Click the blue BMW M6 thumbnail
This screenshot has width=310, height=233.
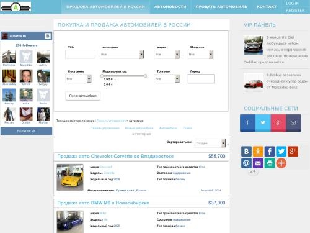click(x=70, y=222)
